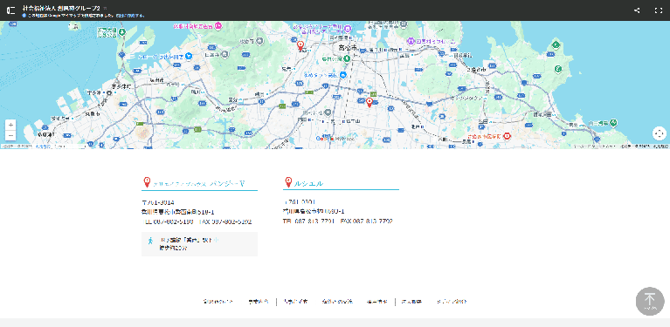The width and height of the screenshot is (670, 327).
Task: Click the blue shopping cart marker near the bay
Action: pos(189,56)
